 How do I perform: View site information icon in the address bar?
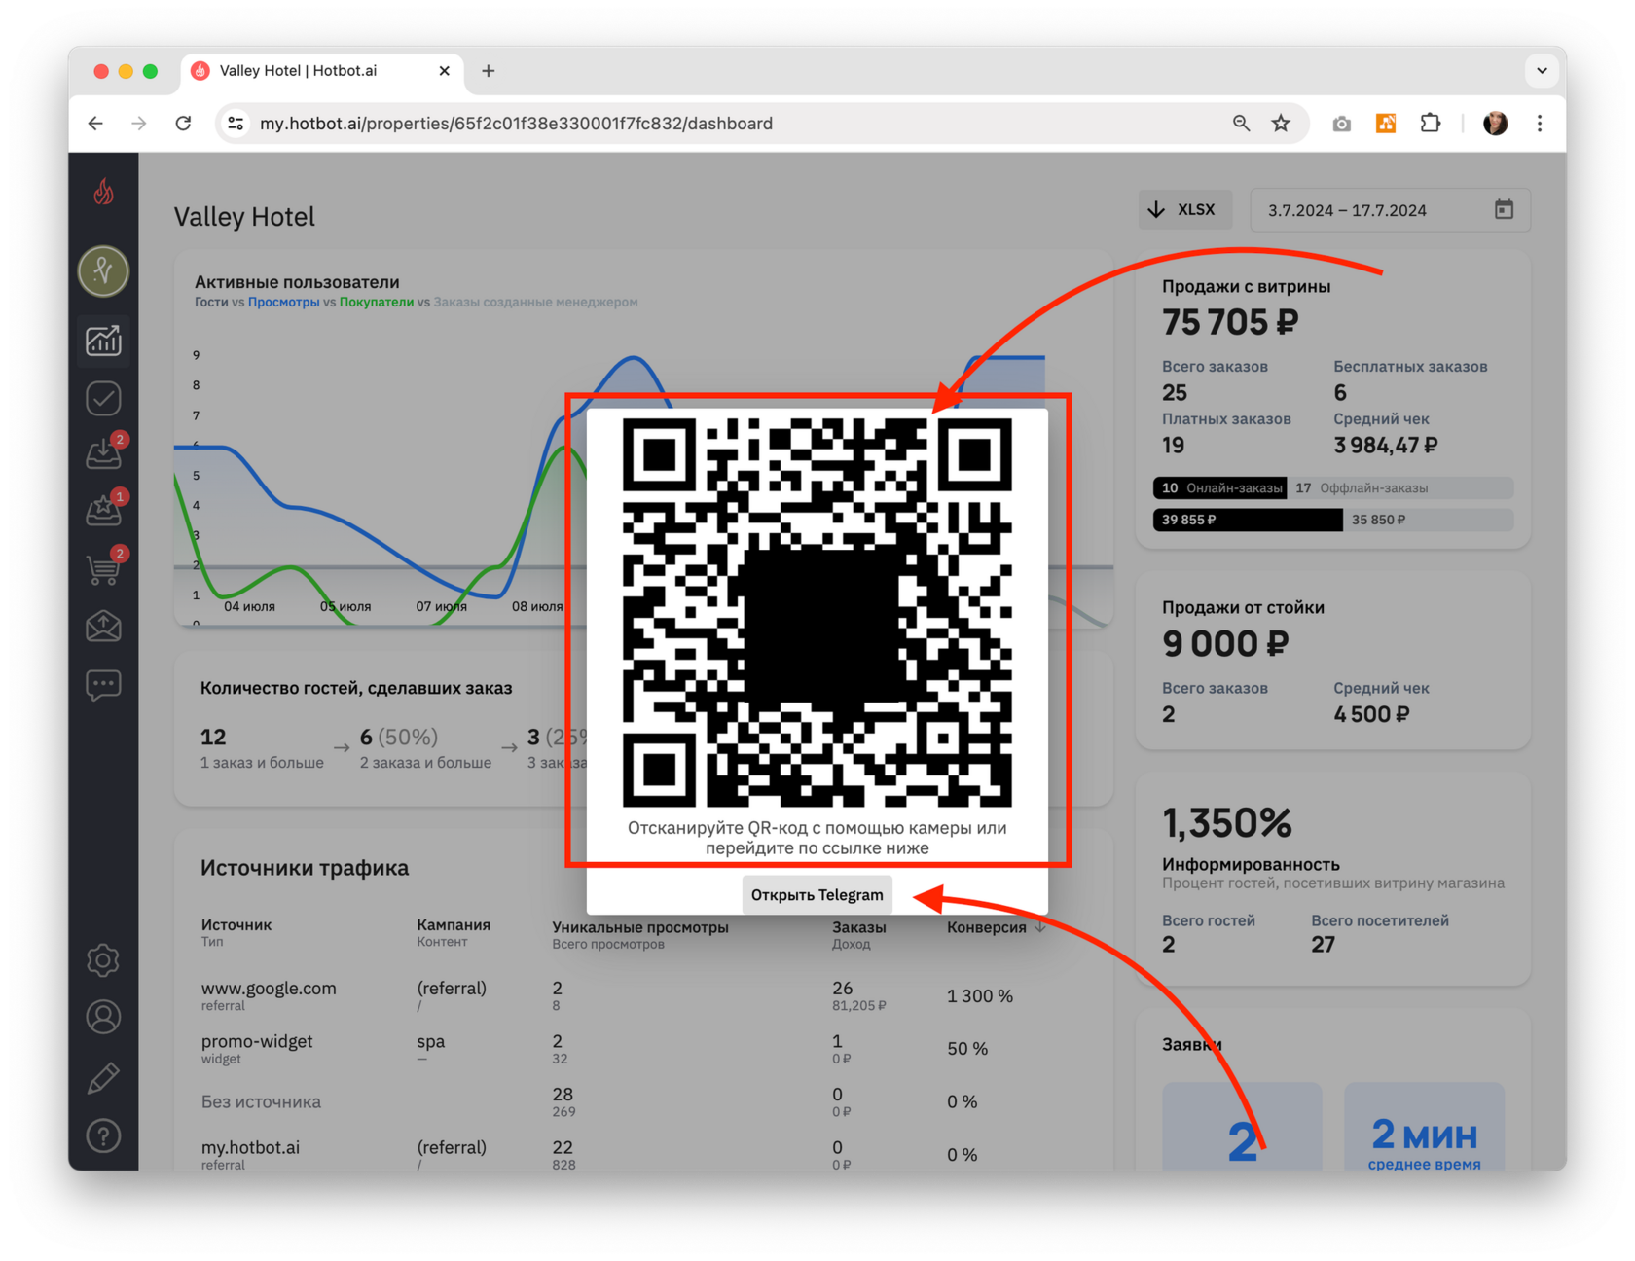236,124
